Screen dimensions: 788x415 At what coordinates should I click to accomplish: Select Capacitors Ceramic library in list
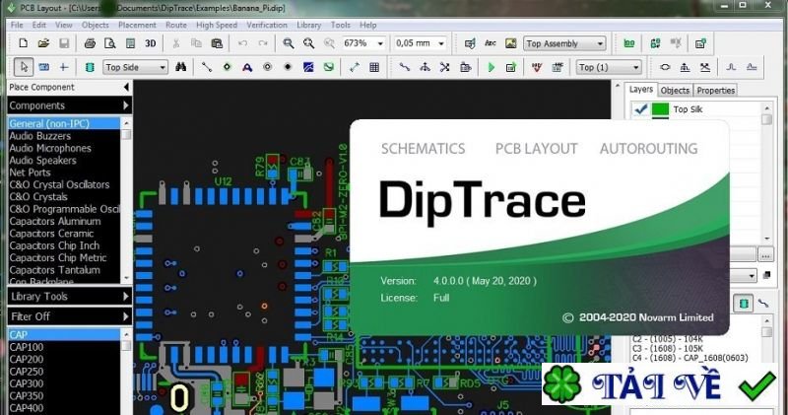[51, 234]
